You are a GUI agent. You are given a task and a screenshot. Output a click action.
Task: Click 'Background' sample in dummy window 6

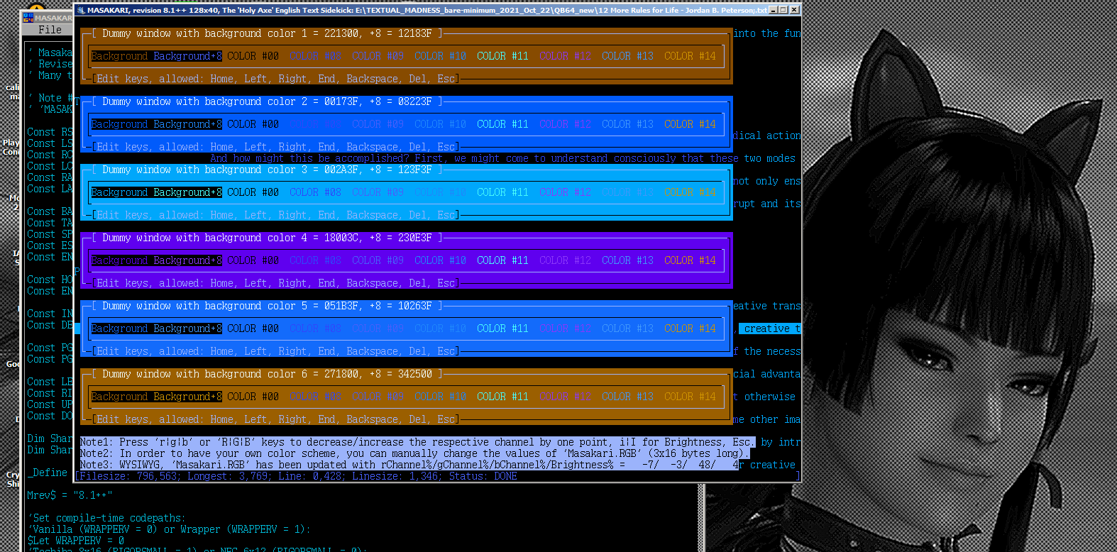tap(119, 397)
